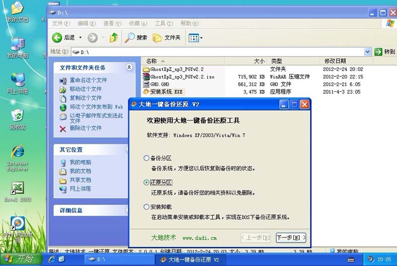This screenshot has height=266, width=397.
Task: Collapse the Other Places panel
Action: [x=128, y=149]
